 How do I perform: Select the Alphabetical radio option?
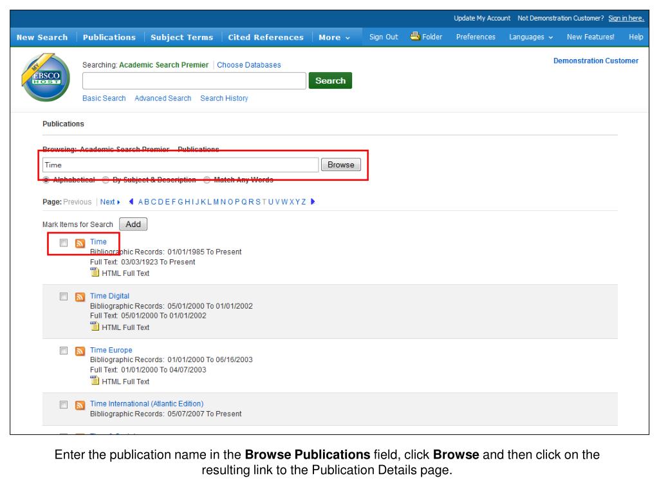tap(46, 180)
